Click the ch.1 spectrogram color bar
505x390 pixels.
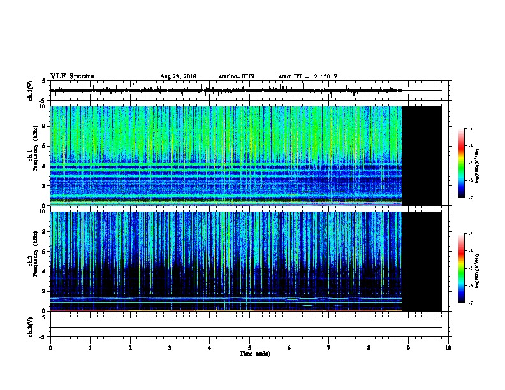(x=461, y=163)
